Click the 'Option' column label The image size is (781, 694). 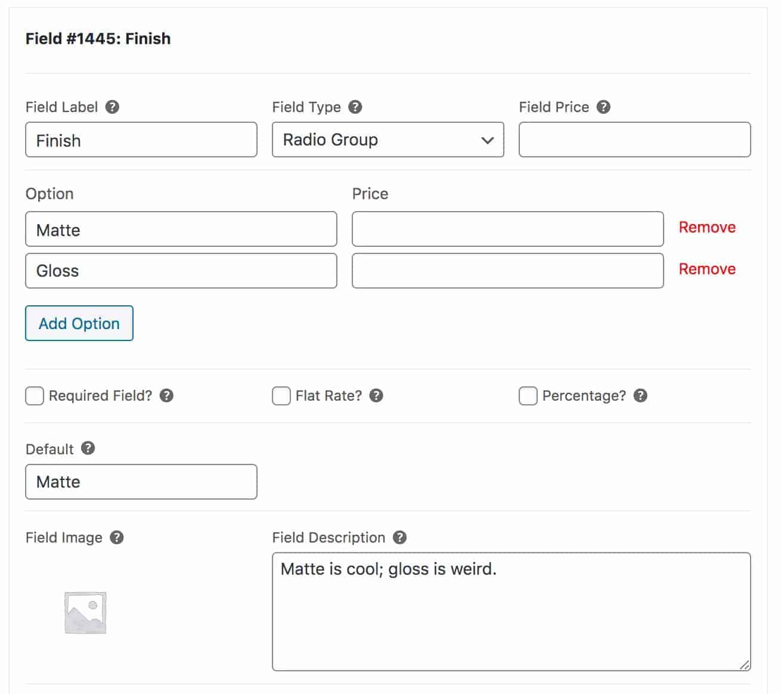(49, 194)
